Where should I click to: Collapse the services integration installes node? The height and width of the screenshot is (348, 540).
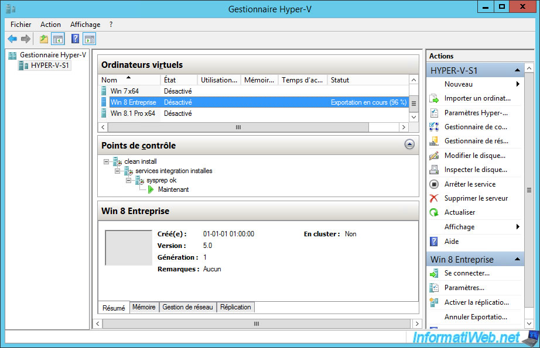(x=117, y=171)
